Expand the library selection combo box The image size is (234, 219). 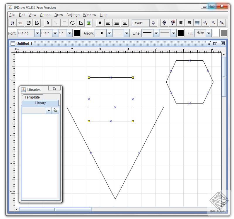pos(49,111)
